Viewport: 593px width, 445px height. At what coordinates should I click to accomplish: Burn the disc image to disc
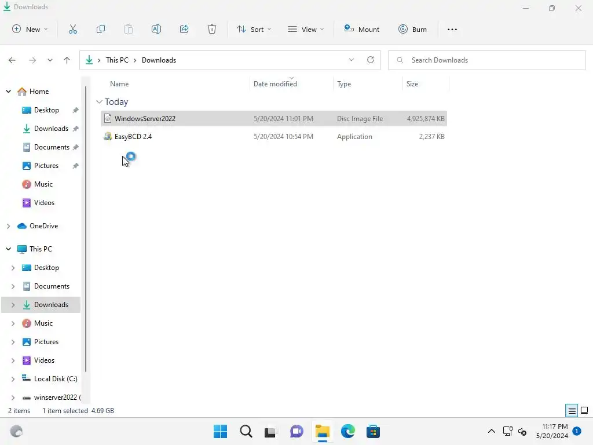click(412, 29)
